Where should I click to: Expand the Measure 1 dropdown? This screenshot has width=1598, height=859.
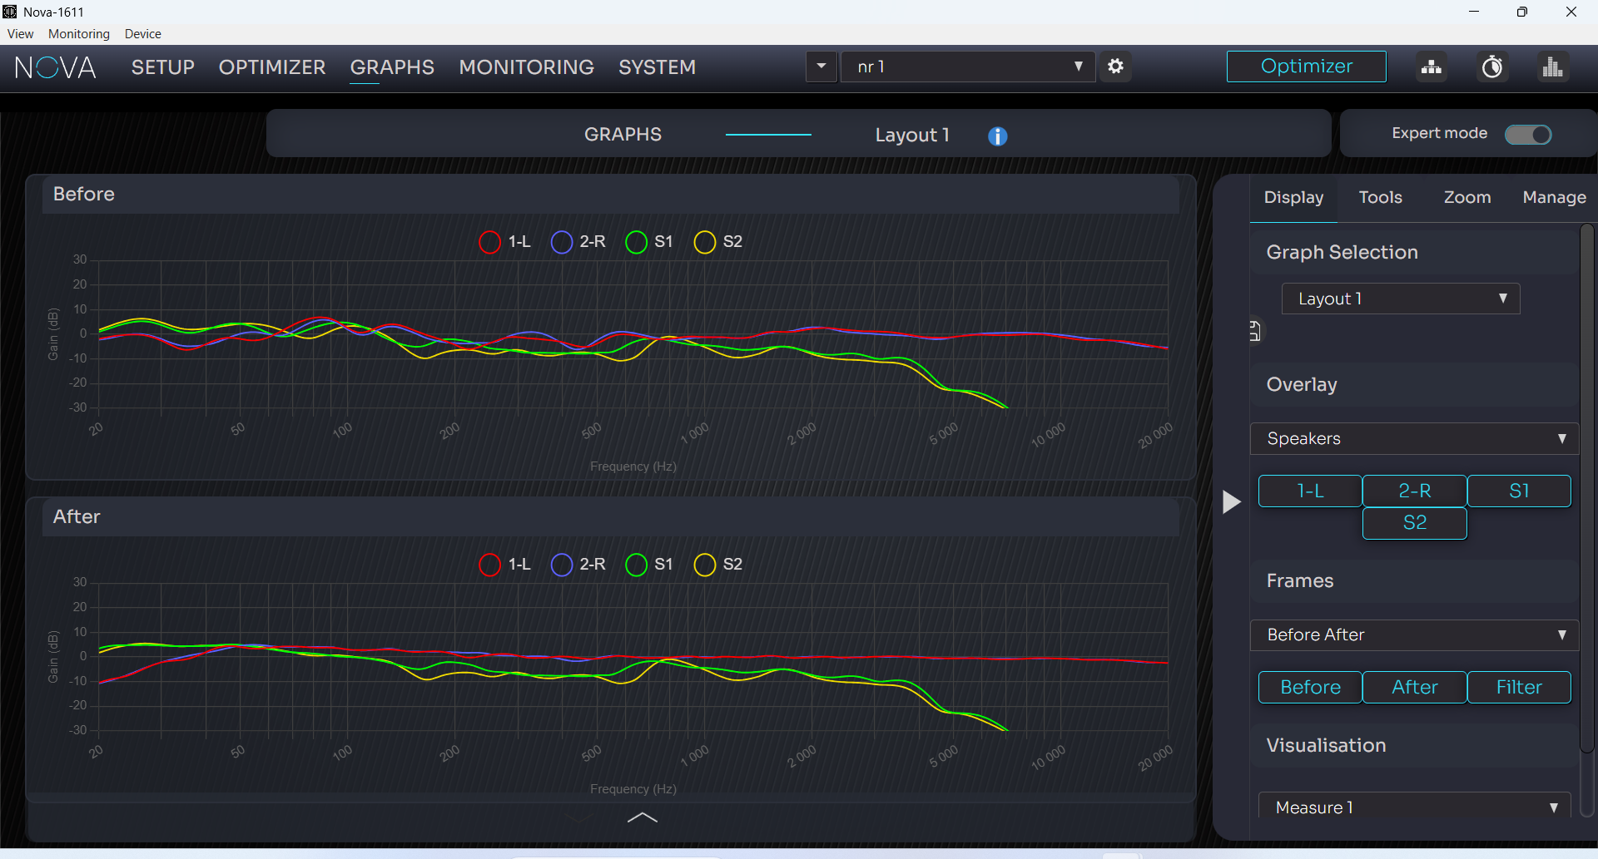click(x=1414, y=807)
